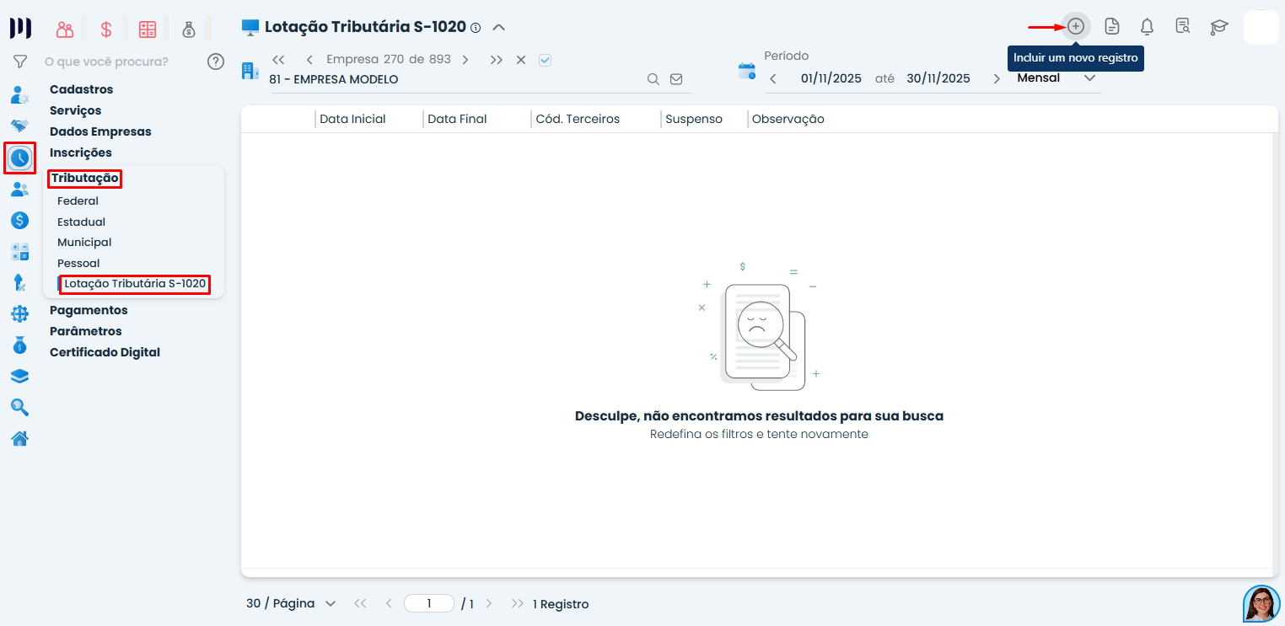The image size is (1285, 626).
Task: Click the plus icon to add a new record
Action: (x=1076, y=26)
